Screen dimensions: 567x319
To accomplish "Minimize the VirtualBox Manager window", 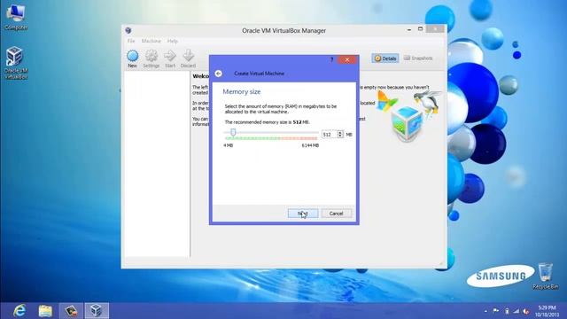I will (409, 29).
